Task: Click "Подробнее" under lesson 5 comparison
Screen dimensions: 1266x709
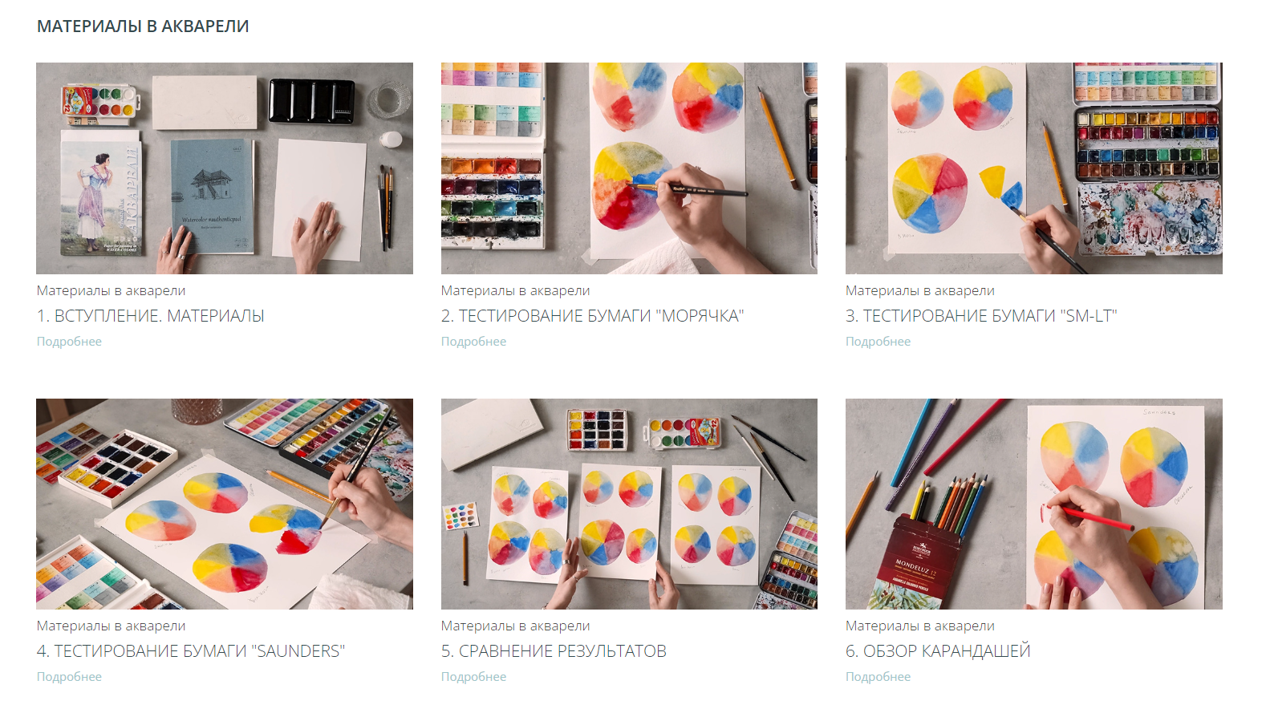Action: [473, 677]
